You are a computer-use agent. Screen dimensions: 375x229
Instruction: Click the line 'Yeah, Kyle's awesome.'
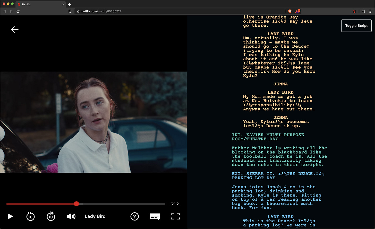tap(276, 122)
